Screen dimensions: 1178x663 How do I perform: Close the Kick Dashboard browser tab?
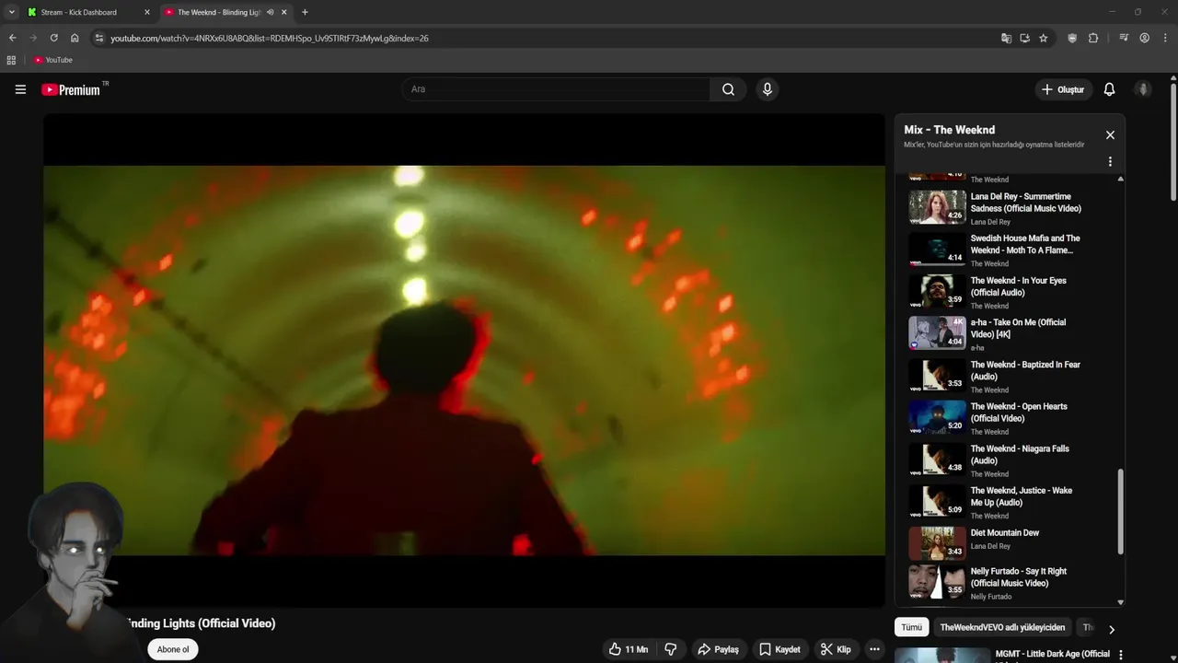[x=146, y=12]
